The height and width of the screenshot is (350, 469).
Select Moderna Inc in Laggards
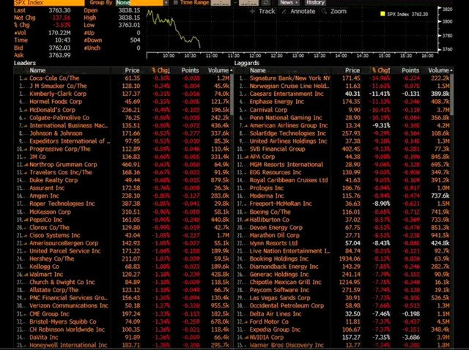click(x=344, y=196)
